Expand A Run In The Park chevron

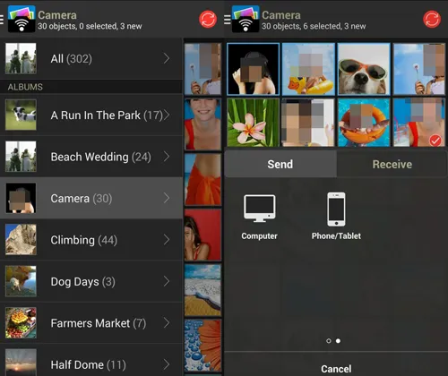click(167, 115)
